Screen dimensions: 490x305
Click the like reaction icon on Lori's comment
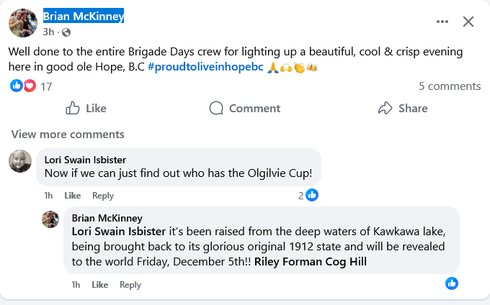(x=312, y=195)
